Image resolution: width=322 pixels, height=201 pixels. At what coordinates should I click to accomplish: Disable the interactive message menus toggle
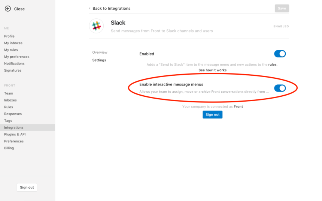click(x=280, y=88)
